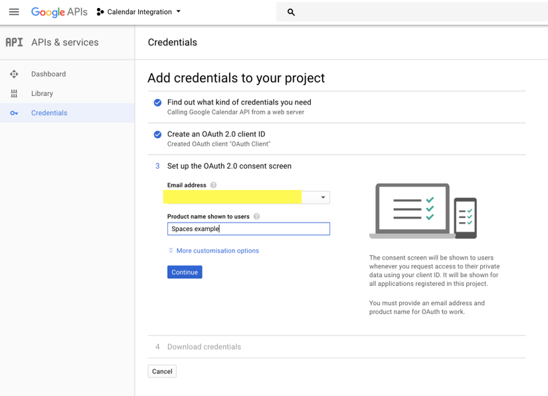Open the Email address dropdown
548x396 pixels.
(323, 197)
